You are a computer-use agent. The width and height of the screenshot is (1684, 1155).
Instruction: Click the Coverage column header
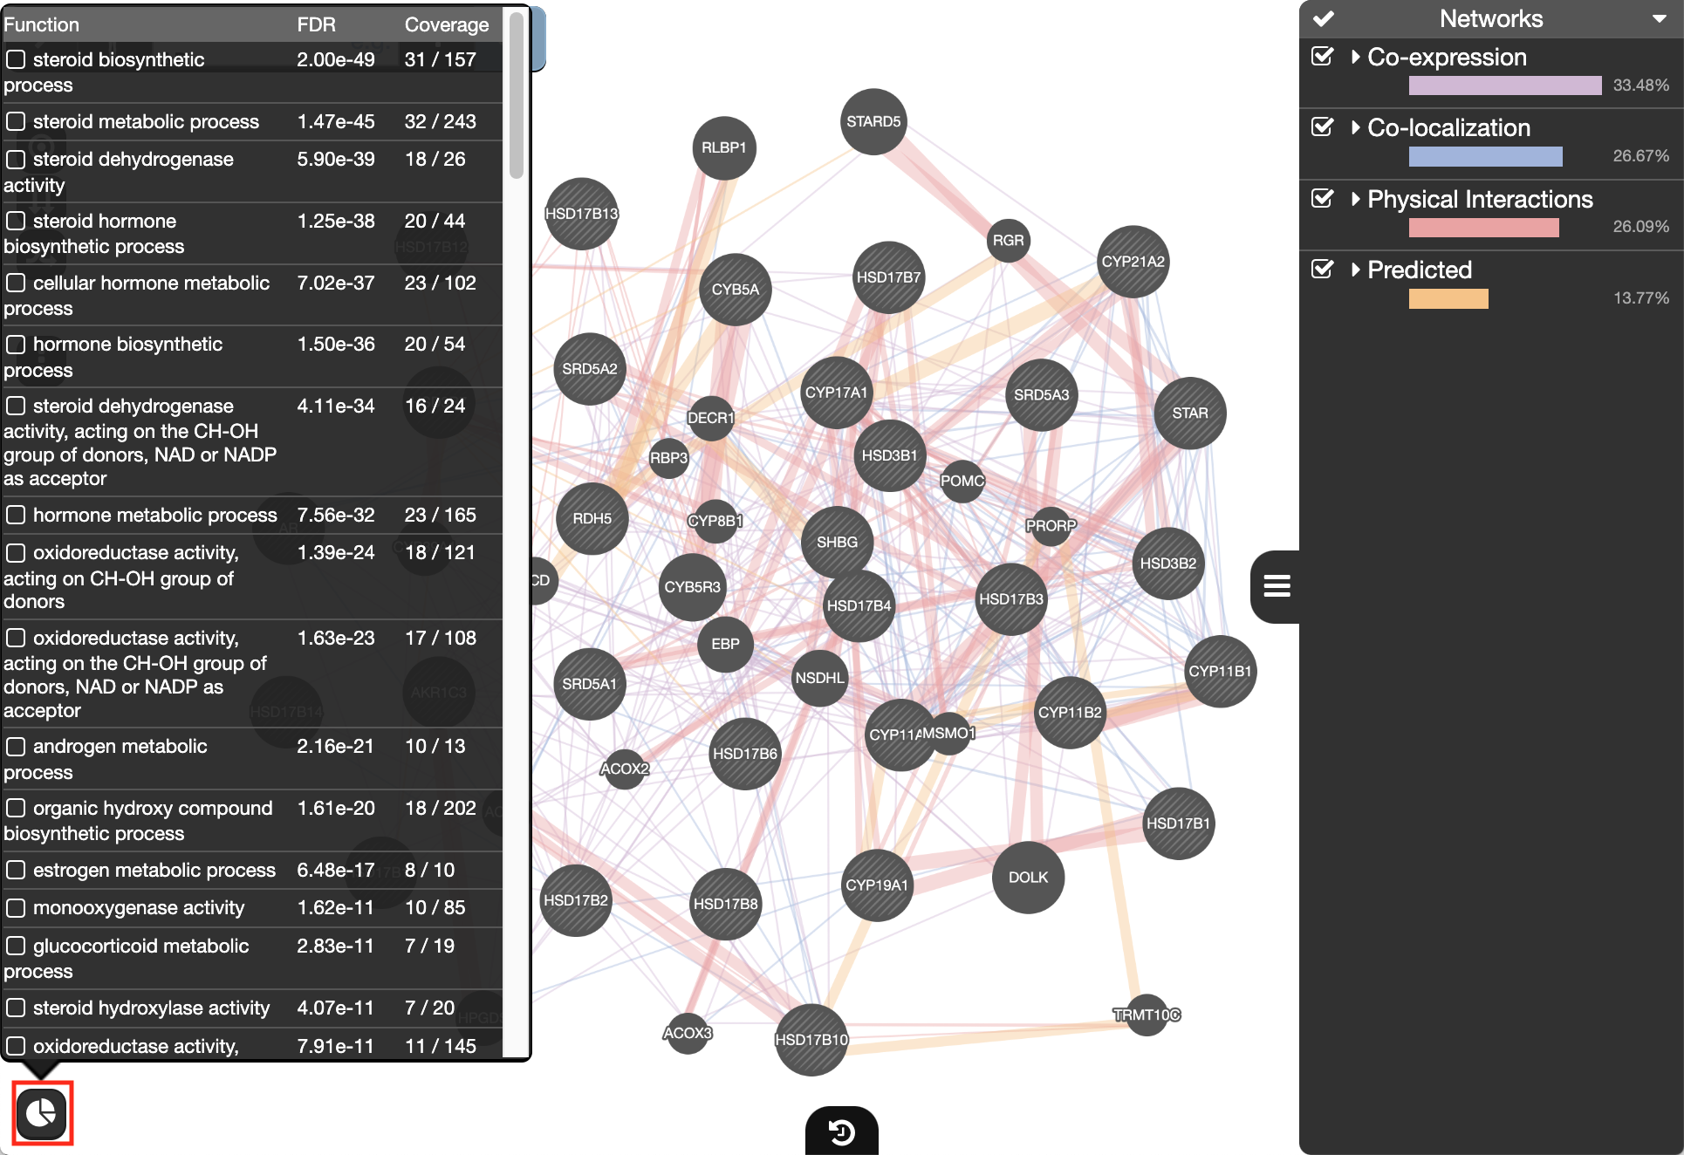click(446, 24)
